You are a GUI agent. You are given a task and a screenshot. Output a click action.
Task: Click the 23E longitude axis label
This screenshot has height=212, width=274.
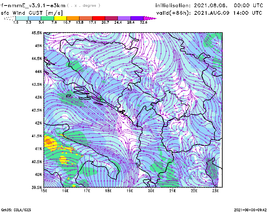coord(215,191)
